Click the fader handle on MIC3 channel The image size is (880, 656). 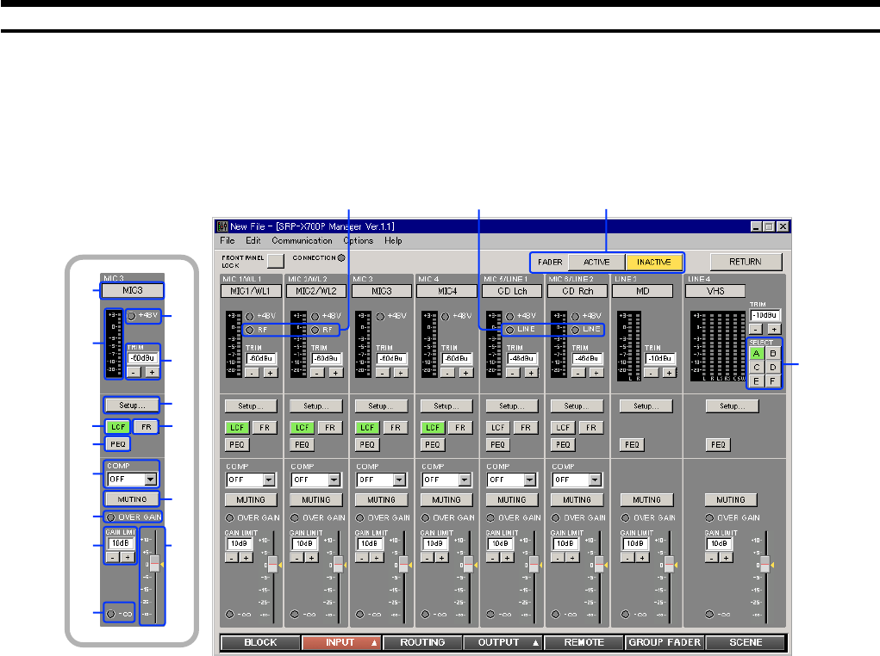coord(403,565)
